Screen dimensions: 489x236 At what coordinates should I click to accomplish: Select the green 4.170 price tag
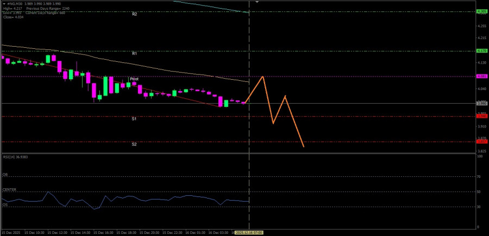click(x=481, y=51)
